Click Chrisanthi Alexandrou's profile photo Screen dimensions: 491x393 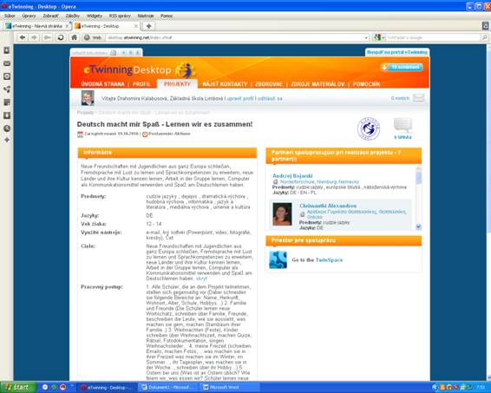click(282, 214)
